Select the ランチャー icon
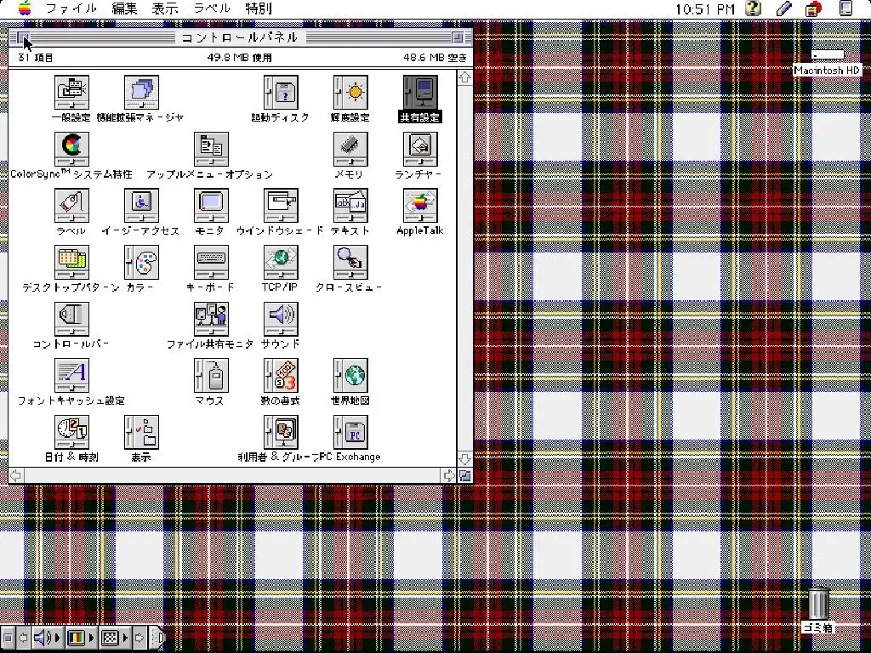Viewport: 871px width, 653px height. (x=420, y=150)
